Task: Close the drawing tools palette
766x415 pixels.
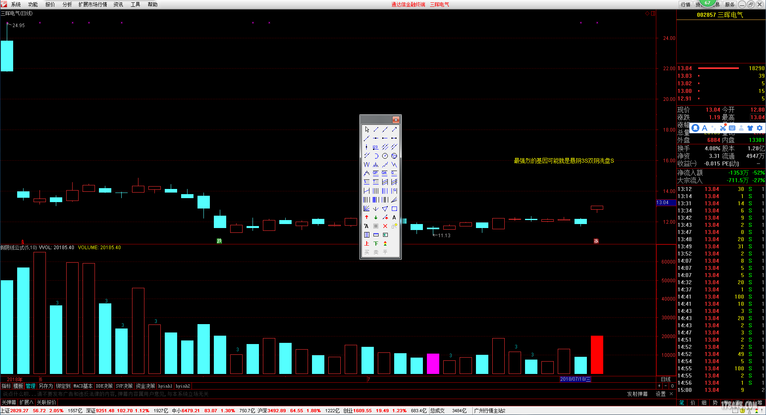Action: 396,120
